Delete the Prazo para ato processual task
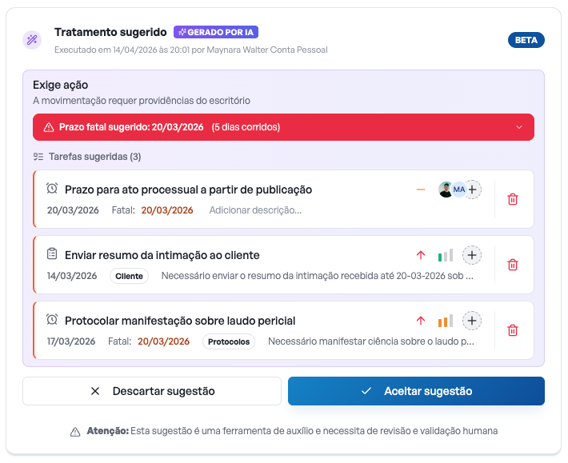The width and height of the screenshot is (568, 463). [x=513, y=199]
